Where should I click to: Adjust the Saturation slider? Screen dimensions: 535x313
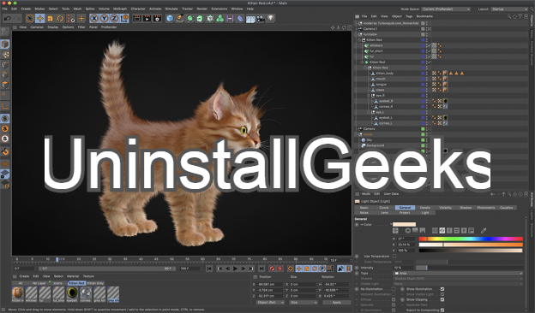[471, 245]
